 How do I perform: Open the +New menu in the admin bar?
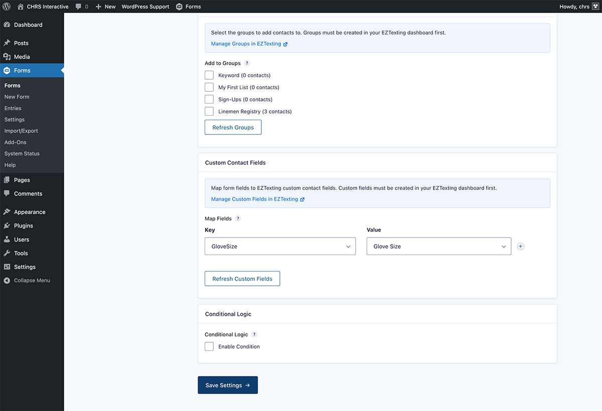(105, 7)
